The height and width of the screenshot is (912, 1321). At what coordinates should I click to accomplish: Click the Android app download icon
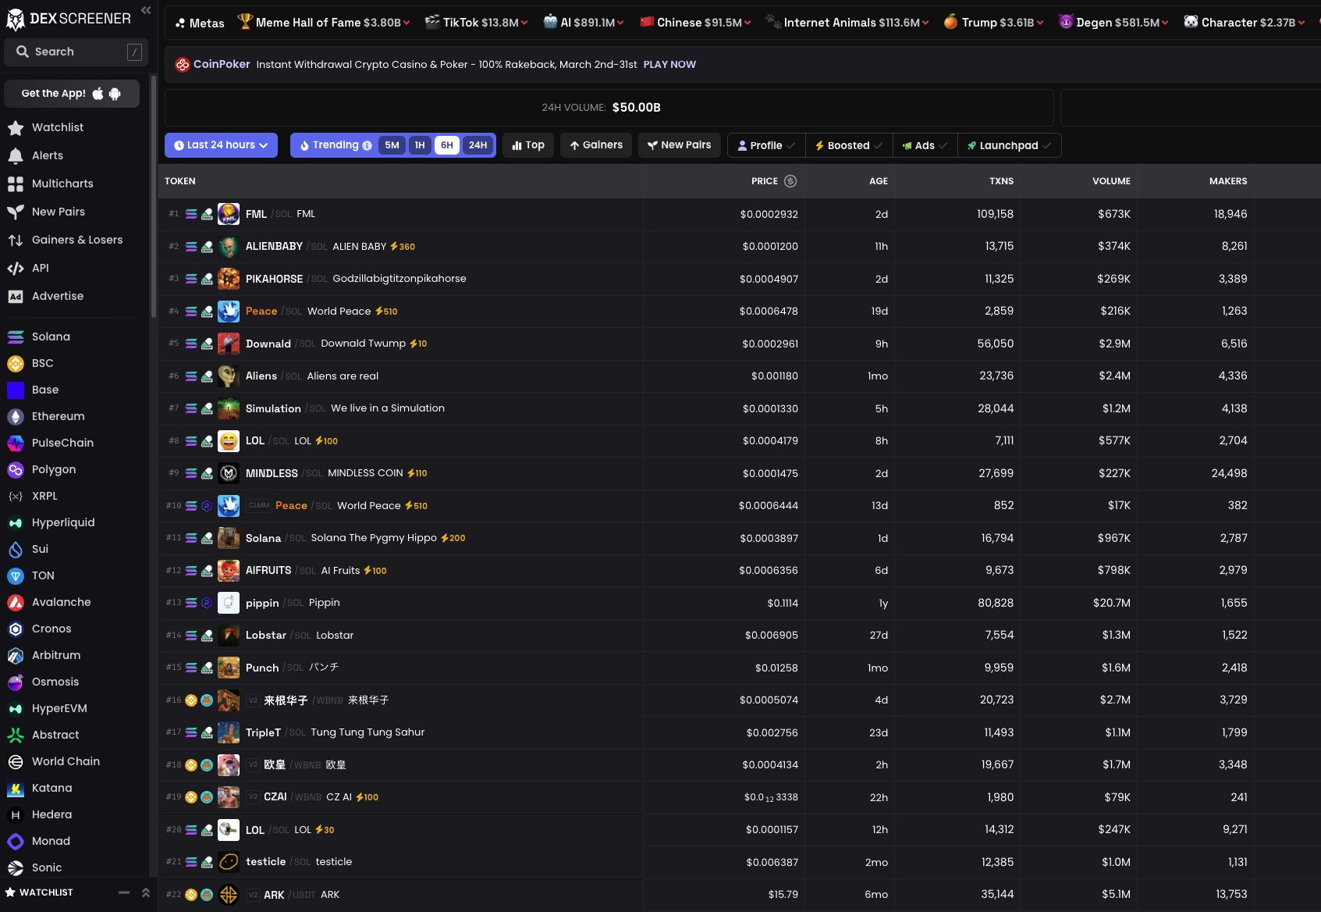[115, 94]
